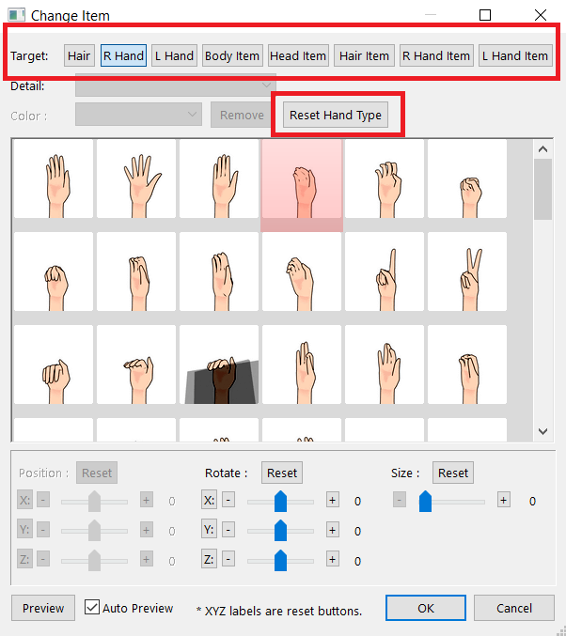The height and width of the screenshot is (636, 566).
Task: Pick second row third bent-fingers hand
Action: click(x=219, y=271)
